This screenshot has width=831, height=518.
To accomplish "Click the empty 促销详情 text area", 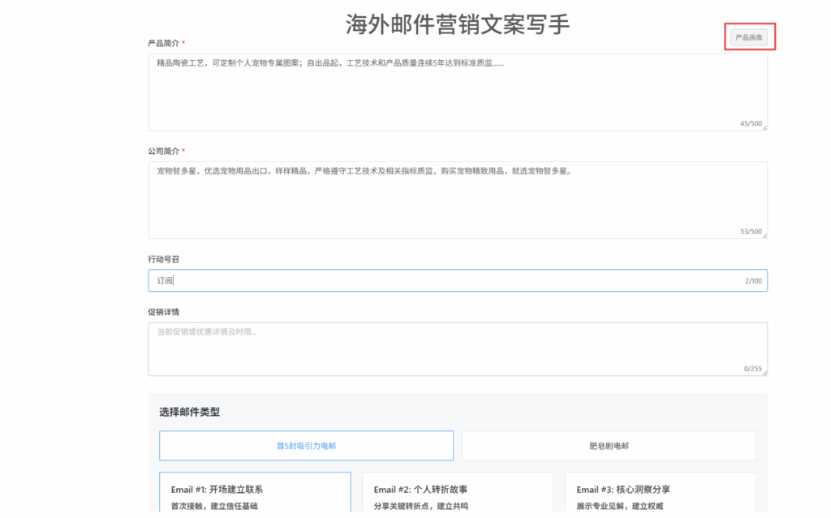I will 457,349.
